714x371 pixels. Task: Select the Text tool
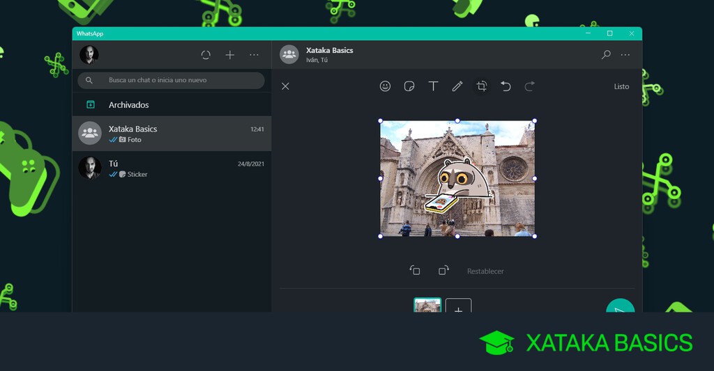click(x=433, y=86)
